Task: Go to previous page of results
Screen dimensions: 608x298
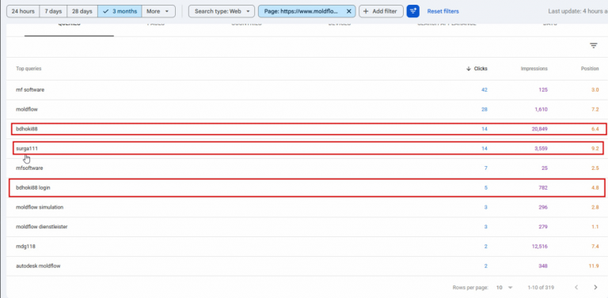Action: click(x=576, y=287)
